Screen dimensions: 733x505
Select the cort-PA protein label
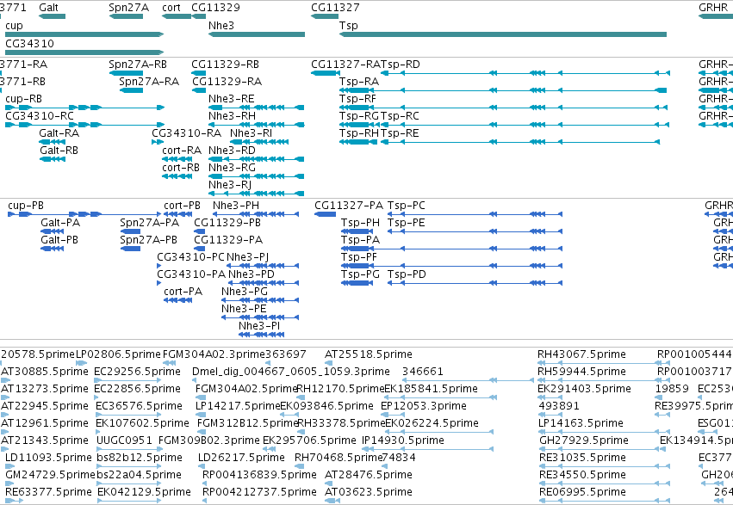coord(183,293)
